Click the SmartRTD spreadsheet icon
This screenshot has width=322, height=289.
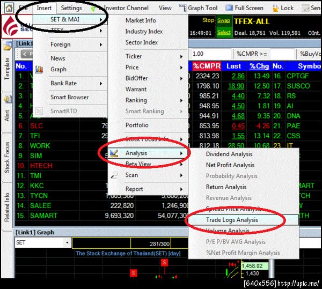[39, 111]
